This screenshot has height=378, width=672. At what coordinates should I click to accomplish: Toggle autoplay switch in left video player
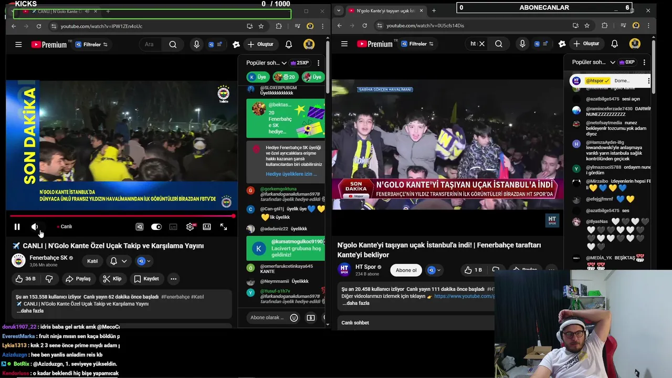[x=156, y=227]
